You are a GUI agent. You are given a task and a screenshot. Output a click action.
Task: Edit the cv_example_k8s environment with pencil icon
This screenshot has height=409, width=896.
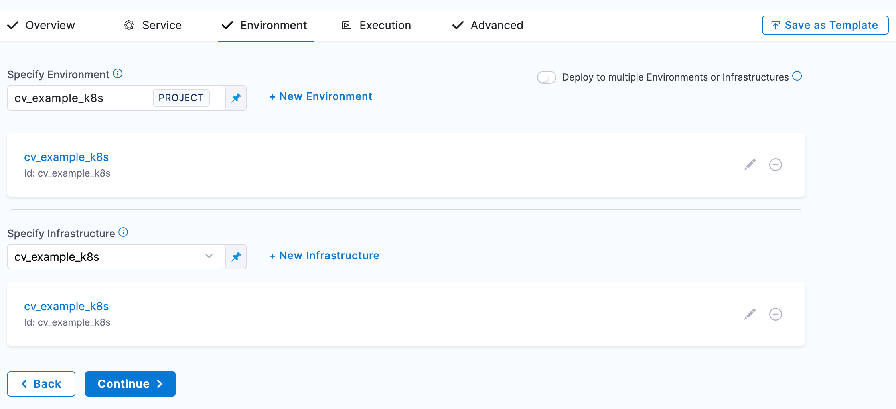coord(750,165)
